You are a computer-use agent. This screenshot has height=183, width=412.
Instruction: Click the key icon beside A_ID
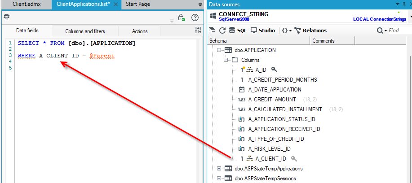coord(274,70)
